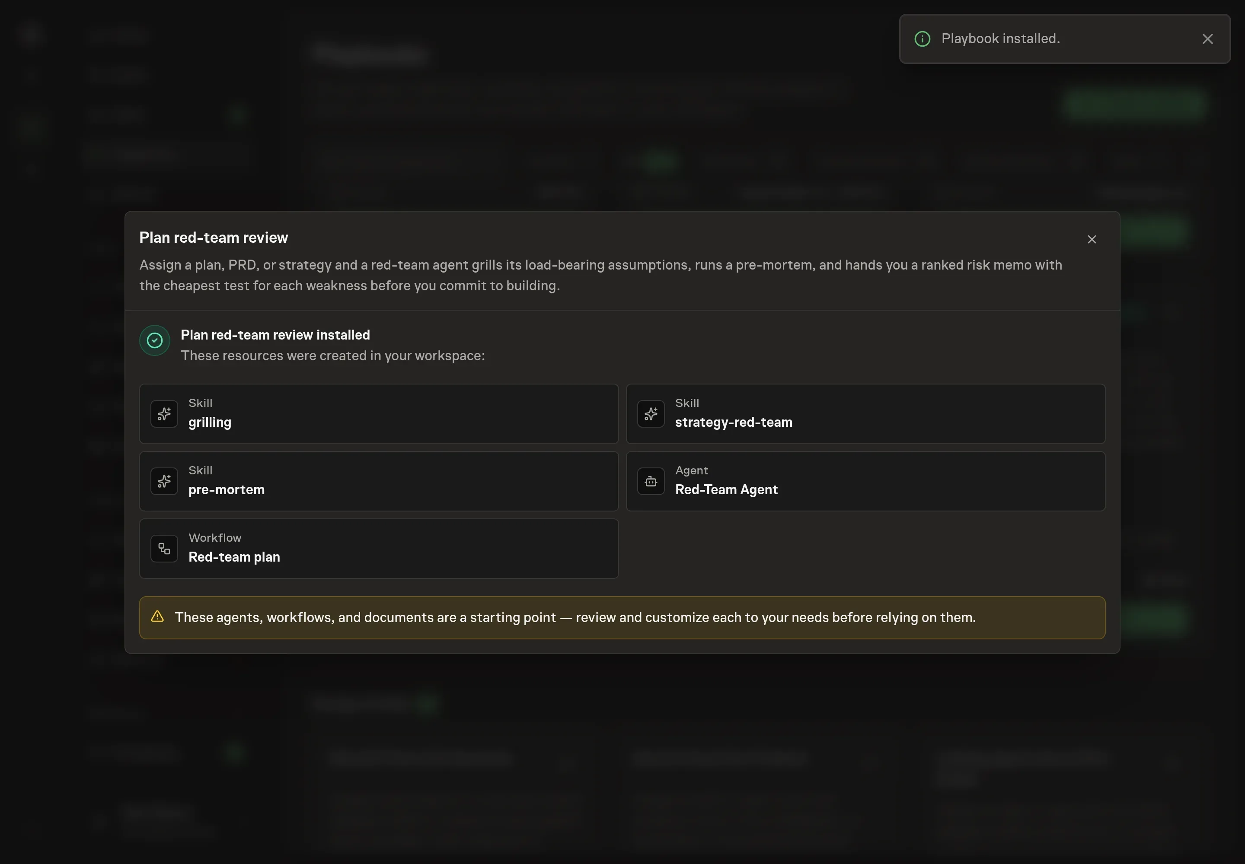Click the 'Plan red-team review' dialog title
Image resolution: width=1245 pixels, height=864 pixels.
214,238
